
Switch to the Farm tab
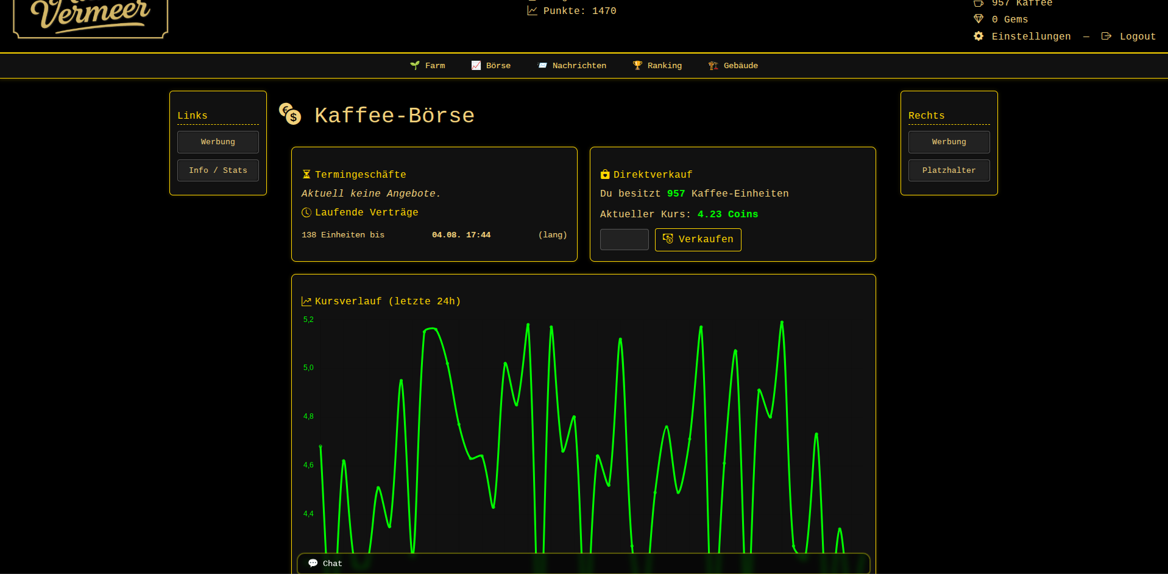click(428, 65)
